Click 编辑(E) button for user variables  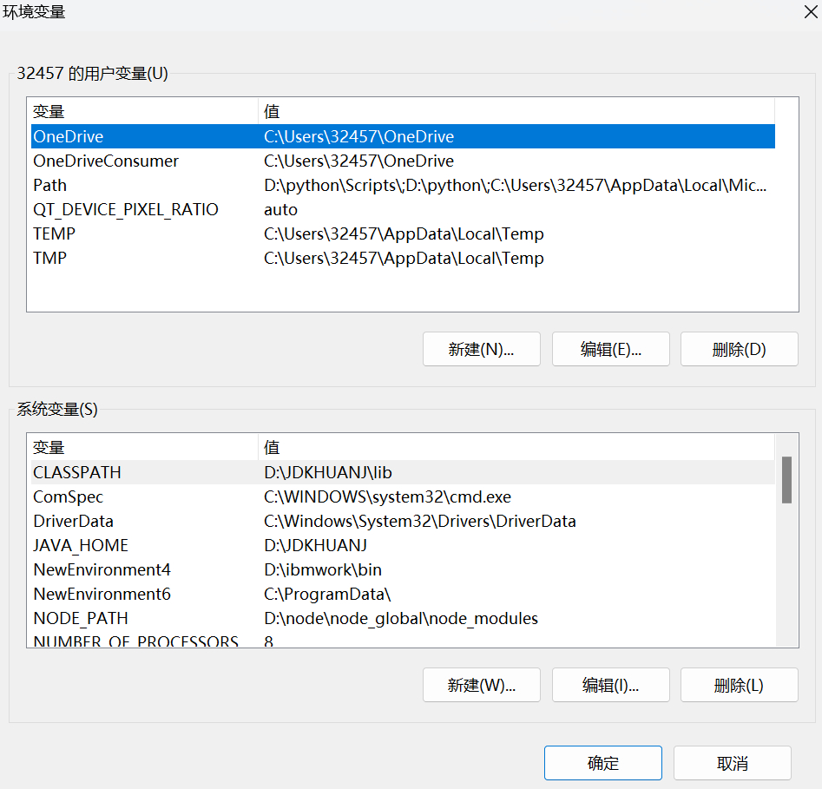tap(610, 350)
